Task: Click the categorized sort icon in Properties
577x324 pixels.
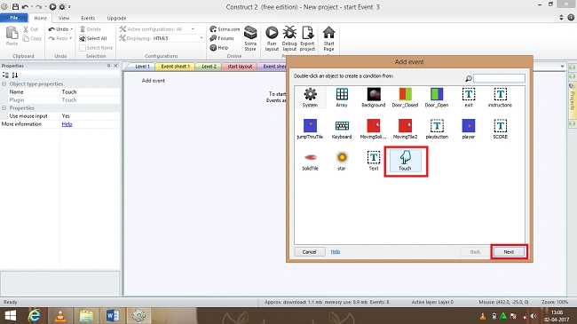Action: 5,75
